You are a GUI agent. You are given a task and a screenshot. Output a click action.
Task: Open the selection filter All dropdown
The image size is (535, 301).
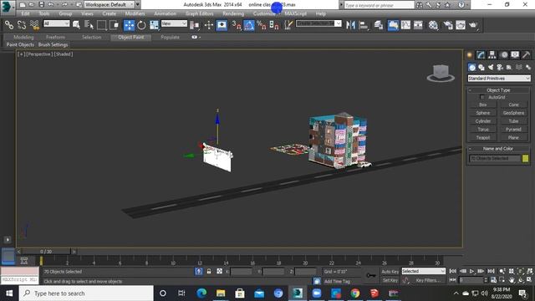[x=56, y=23]
